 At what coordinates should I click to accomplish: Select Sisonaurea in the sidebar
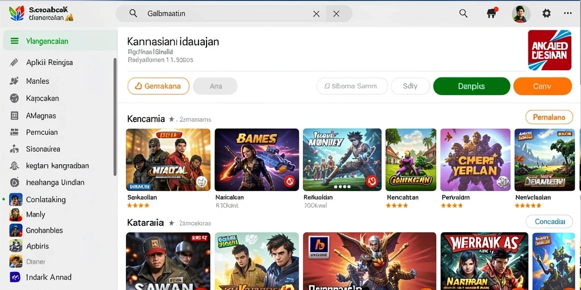pyautogui.click(x=43, y=149)
